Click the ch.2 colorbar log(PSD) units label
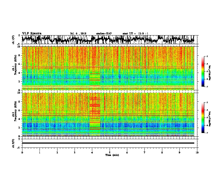The width and height of the screenshot is (222, 171). coord(210,119)
